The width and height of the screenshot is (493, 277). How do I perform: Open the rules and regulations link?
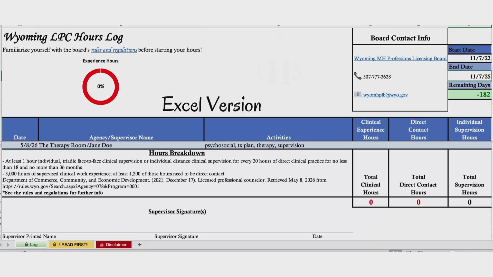click(x=114, y=50)
